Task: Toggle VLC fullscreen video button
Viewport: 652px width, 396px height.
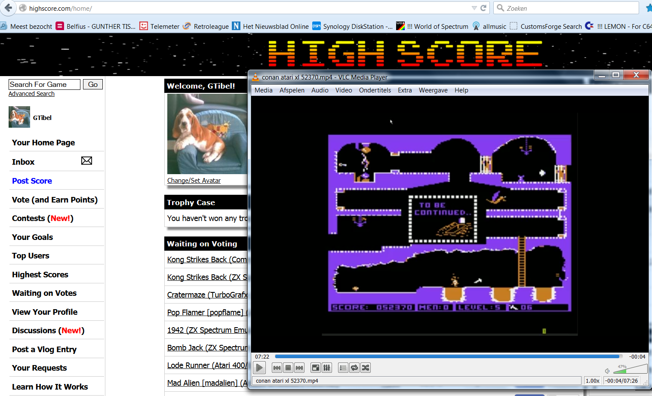Action: (x=316, y=368)
